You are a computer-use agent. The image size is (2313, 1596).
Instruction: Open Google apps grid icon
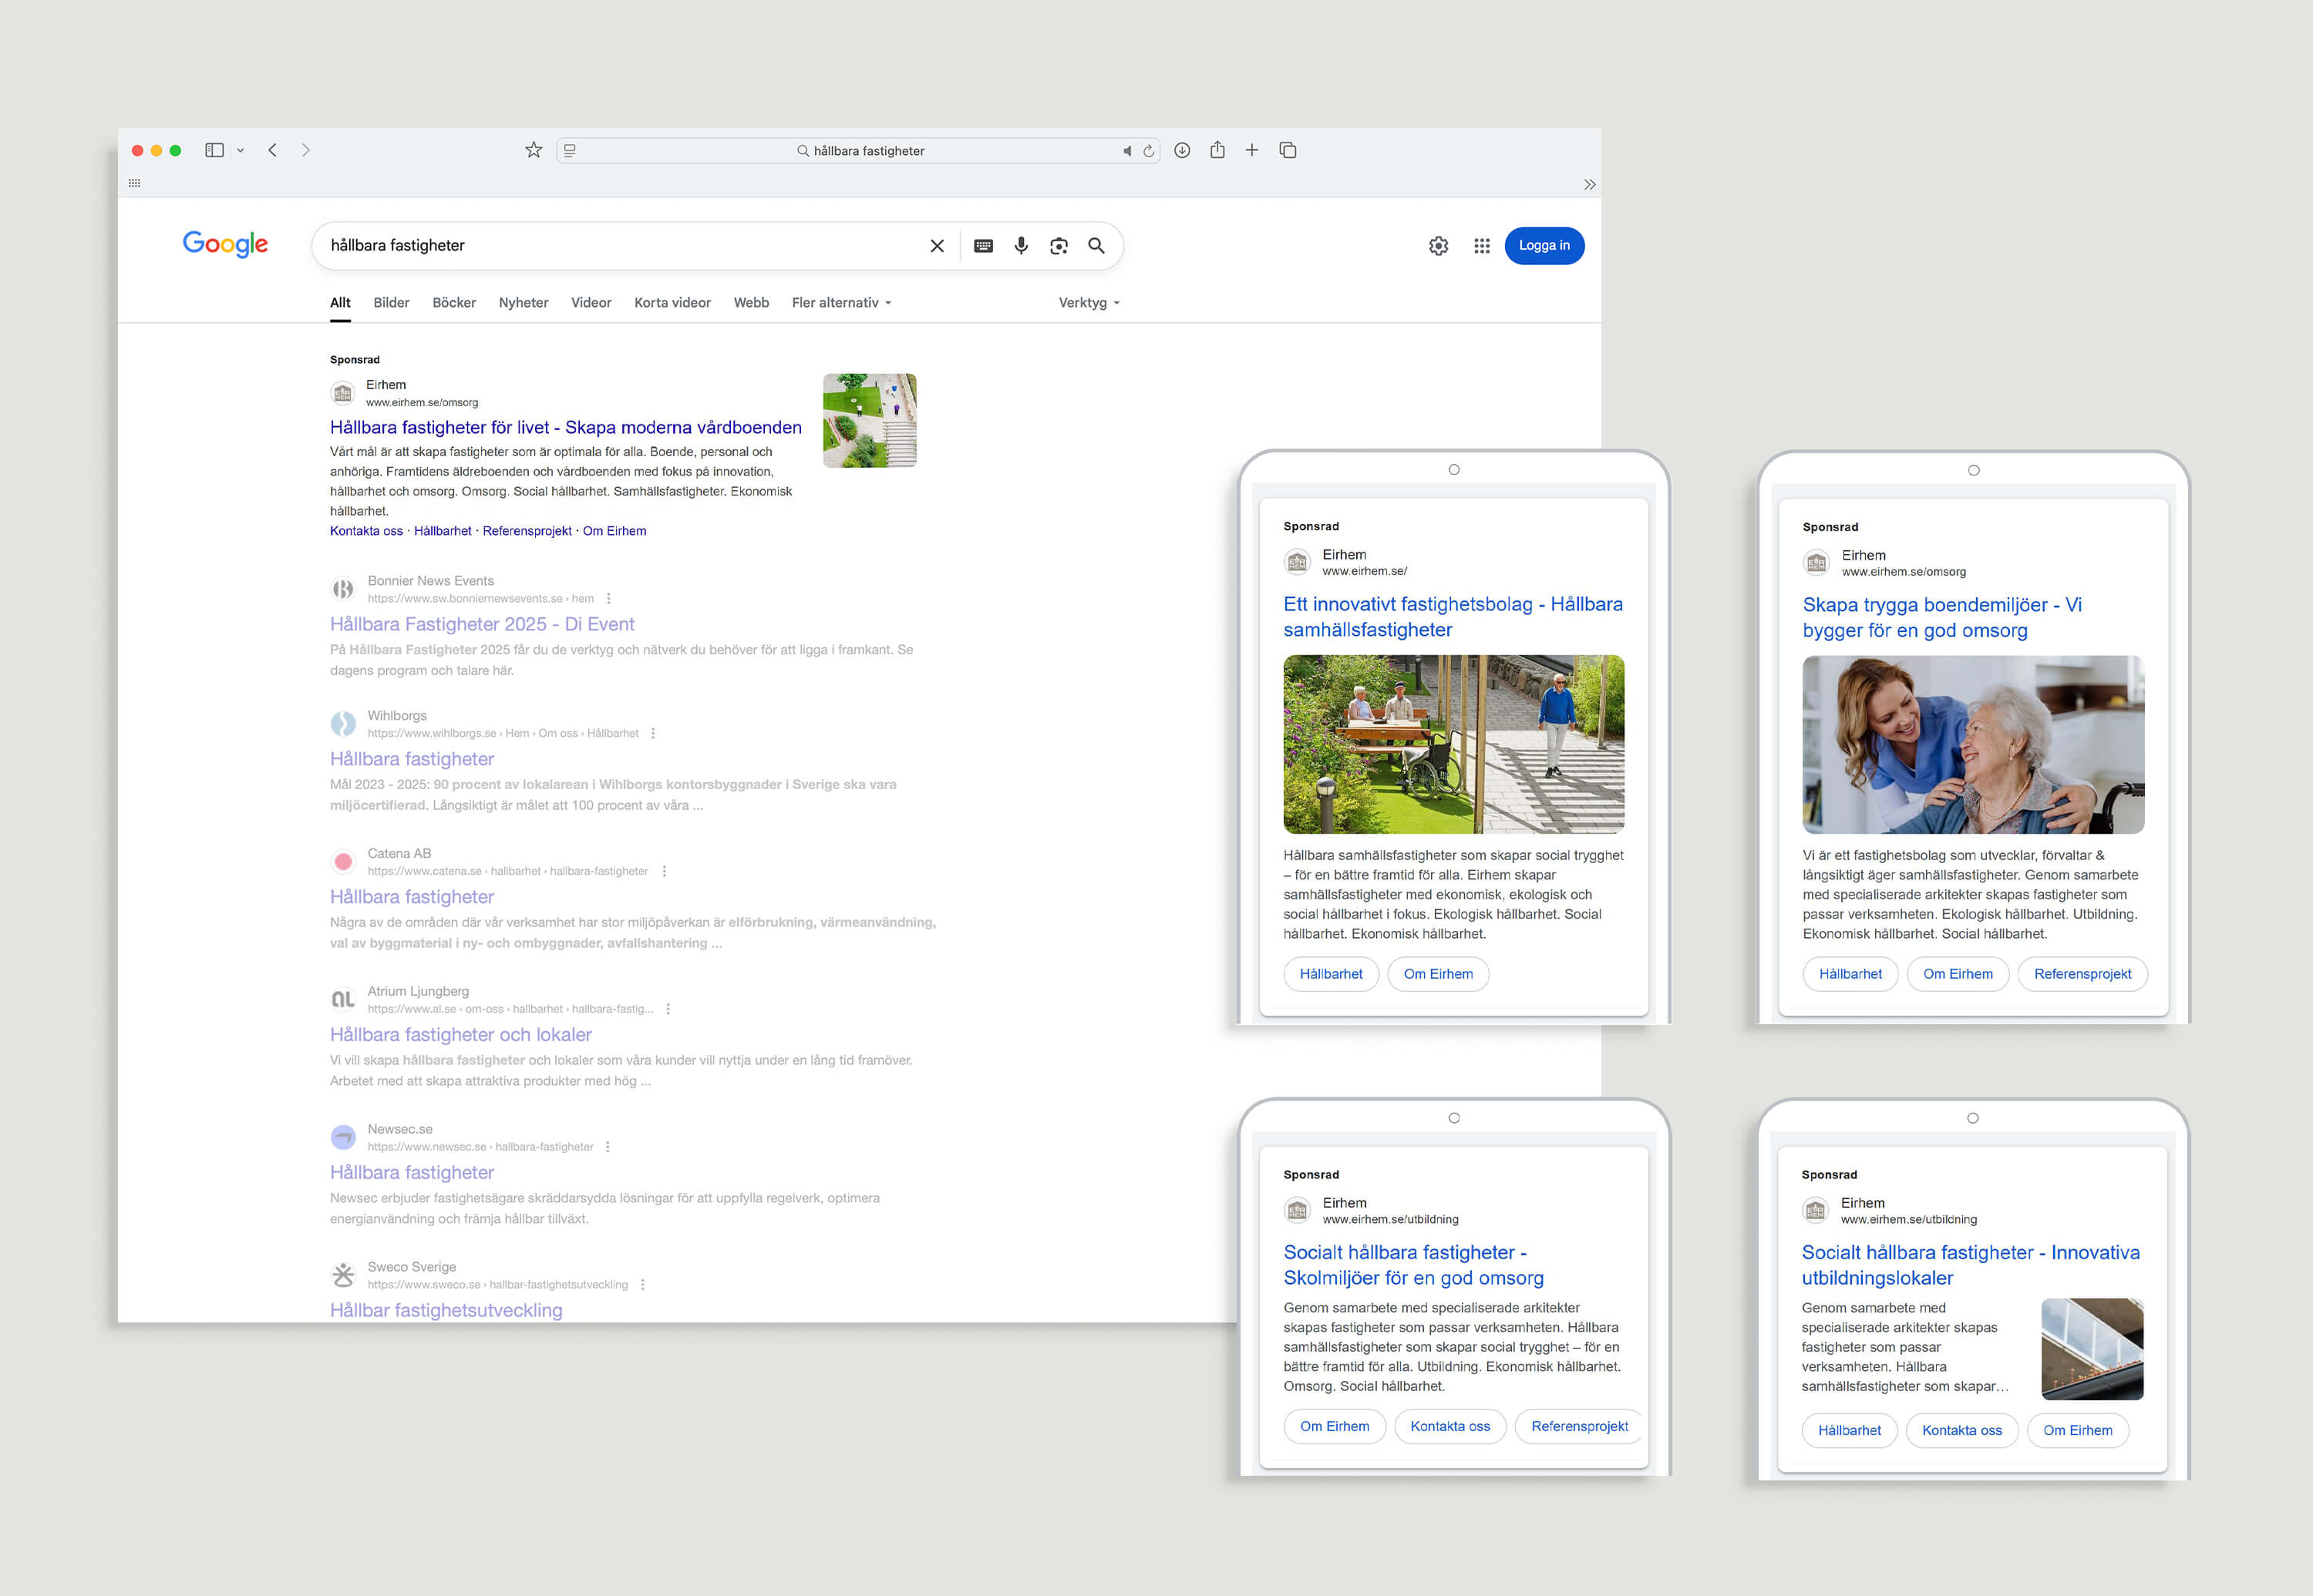click(1482, 246)
